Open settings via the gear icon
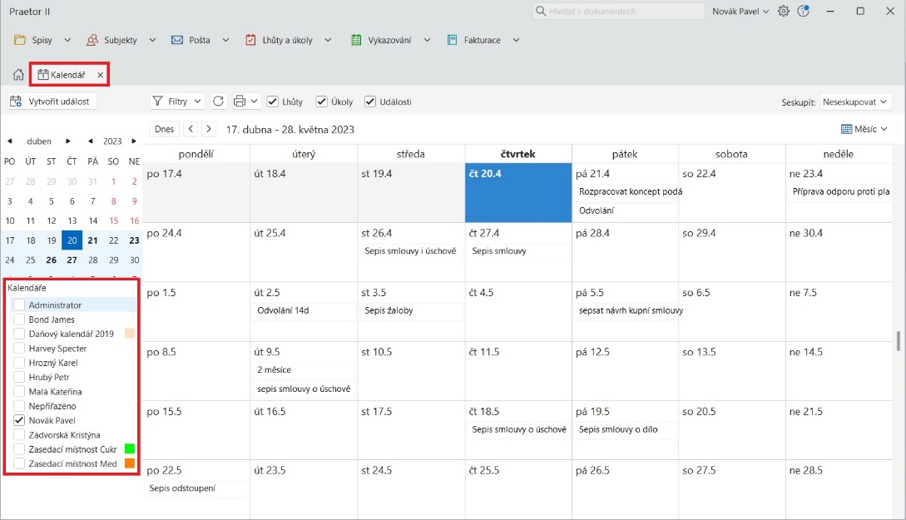906x520 pixels. coord(783,12)
